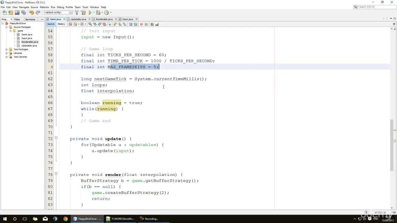Click the Save All toolbar icon
This screenshot has height=223, width=397.
24,13
